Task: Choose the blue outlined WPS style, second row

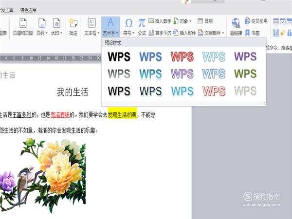Action: click(214, 74)
